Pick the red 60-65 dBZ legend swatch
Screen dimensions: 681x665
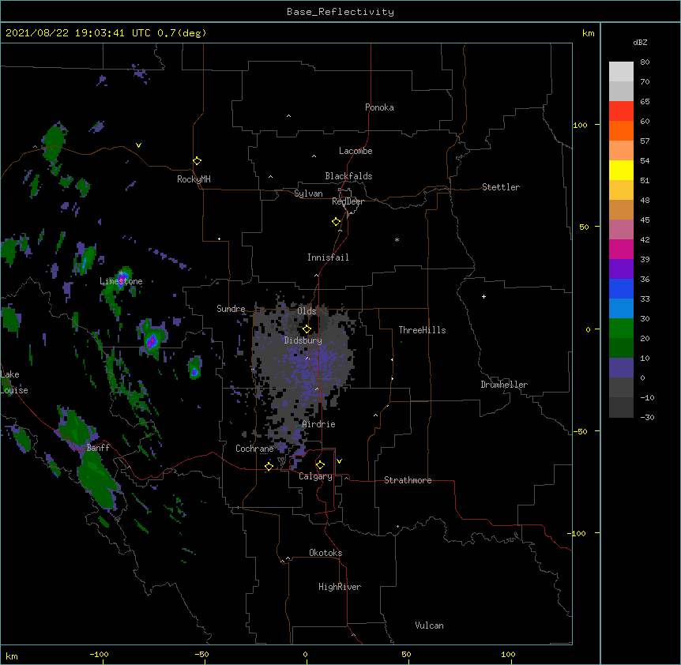[x=621, y=111]
